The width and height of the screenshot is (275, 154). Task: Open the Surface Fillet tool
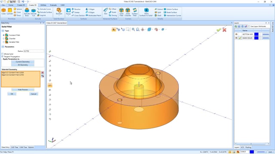pyautogui.click(x=134, y=12)
